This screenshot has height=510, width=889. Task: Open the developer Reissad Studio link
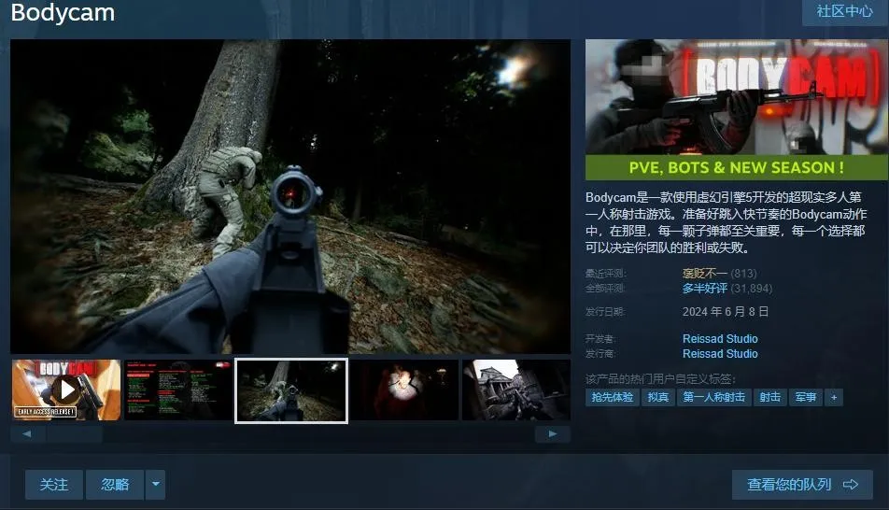click(x=720, y=339)
